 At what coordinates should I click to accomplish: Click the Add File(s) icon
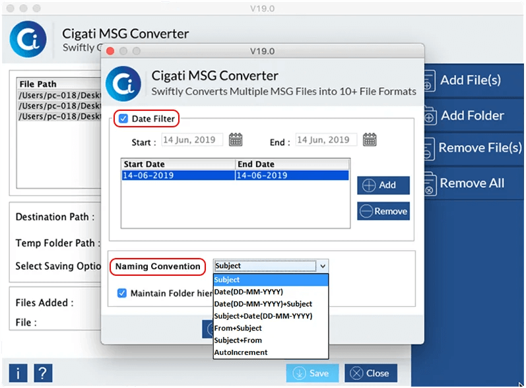tap(430, 81)
